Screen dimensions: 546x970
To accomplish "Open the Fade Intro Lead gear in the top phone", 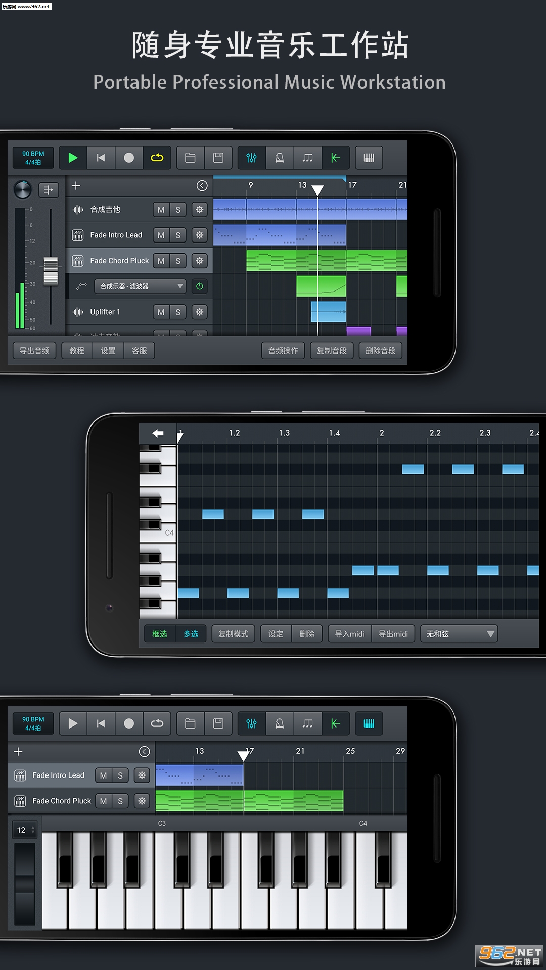I will coord(200,235).
